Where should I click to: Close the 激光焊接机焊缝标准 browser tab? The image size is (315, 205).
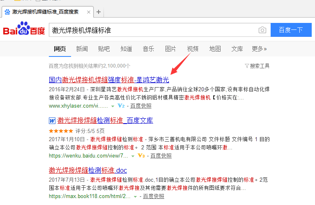[88, 12]
